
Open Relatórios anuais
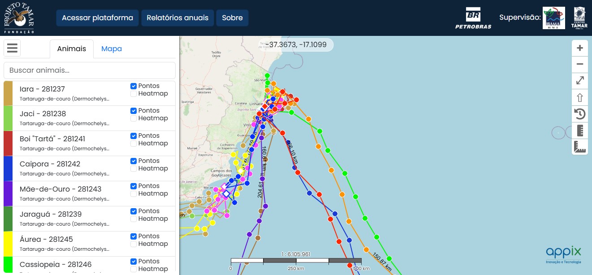[177, 18]
